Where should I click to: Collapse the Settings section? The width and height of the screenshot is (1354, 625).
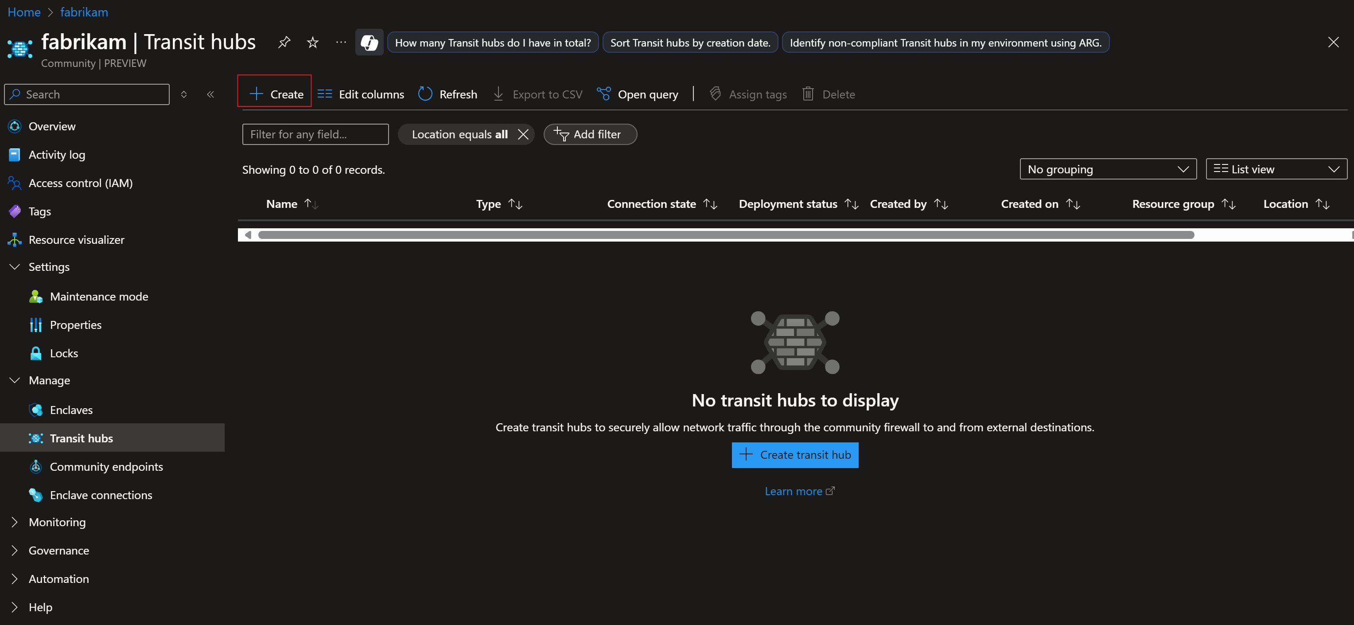click(15, 267)
